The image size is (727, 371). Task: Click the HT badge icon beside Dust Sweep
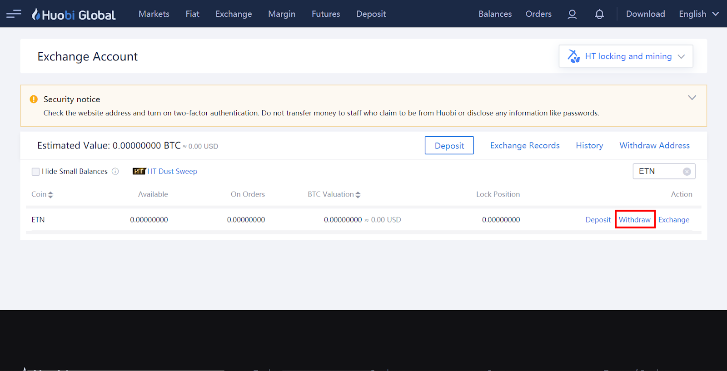tap(139, 171)
